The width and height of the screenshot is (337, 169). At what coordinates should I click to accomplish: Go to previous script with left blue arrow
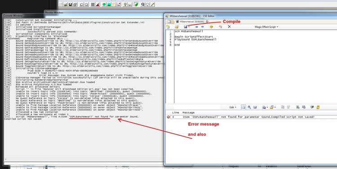196,27
